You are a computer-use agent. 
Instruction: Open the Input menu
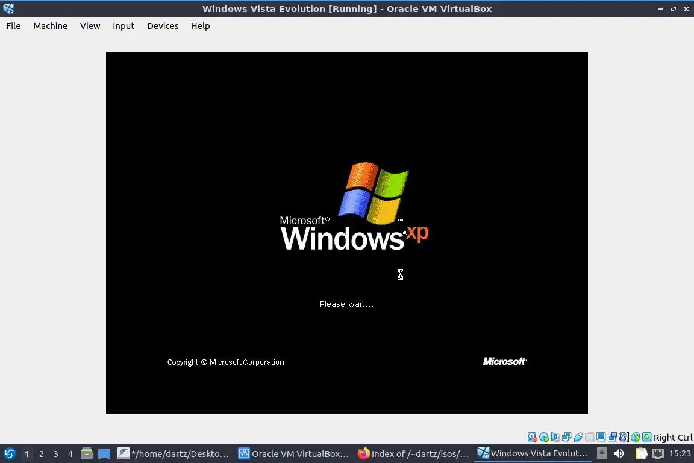click(123, 26)
